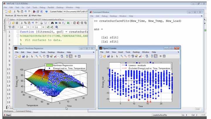Click Back arrow in the Editor toolbar
Image resolution: width=211 pixels, height=119 pixels.
click(x=56, y=23)
